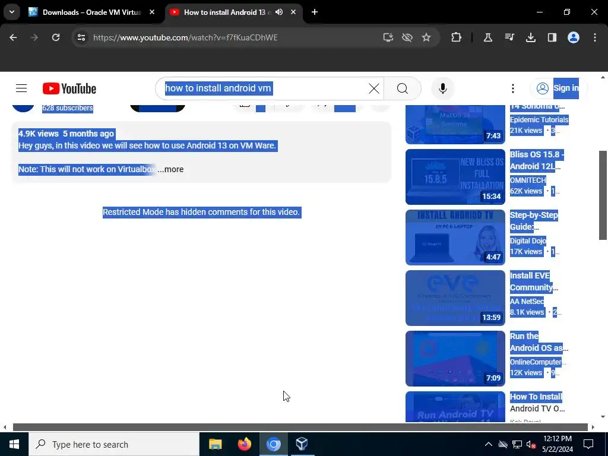Open Step-by-Step Guide video title
This screenshot has height=456, width=608.
[x=534, y=221]
